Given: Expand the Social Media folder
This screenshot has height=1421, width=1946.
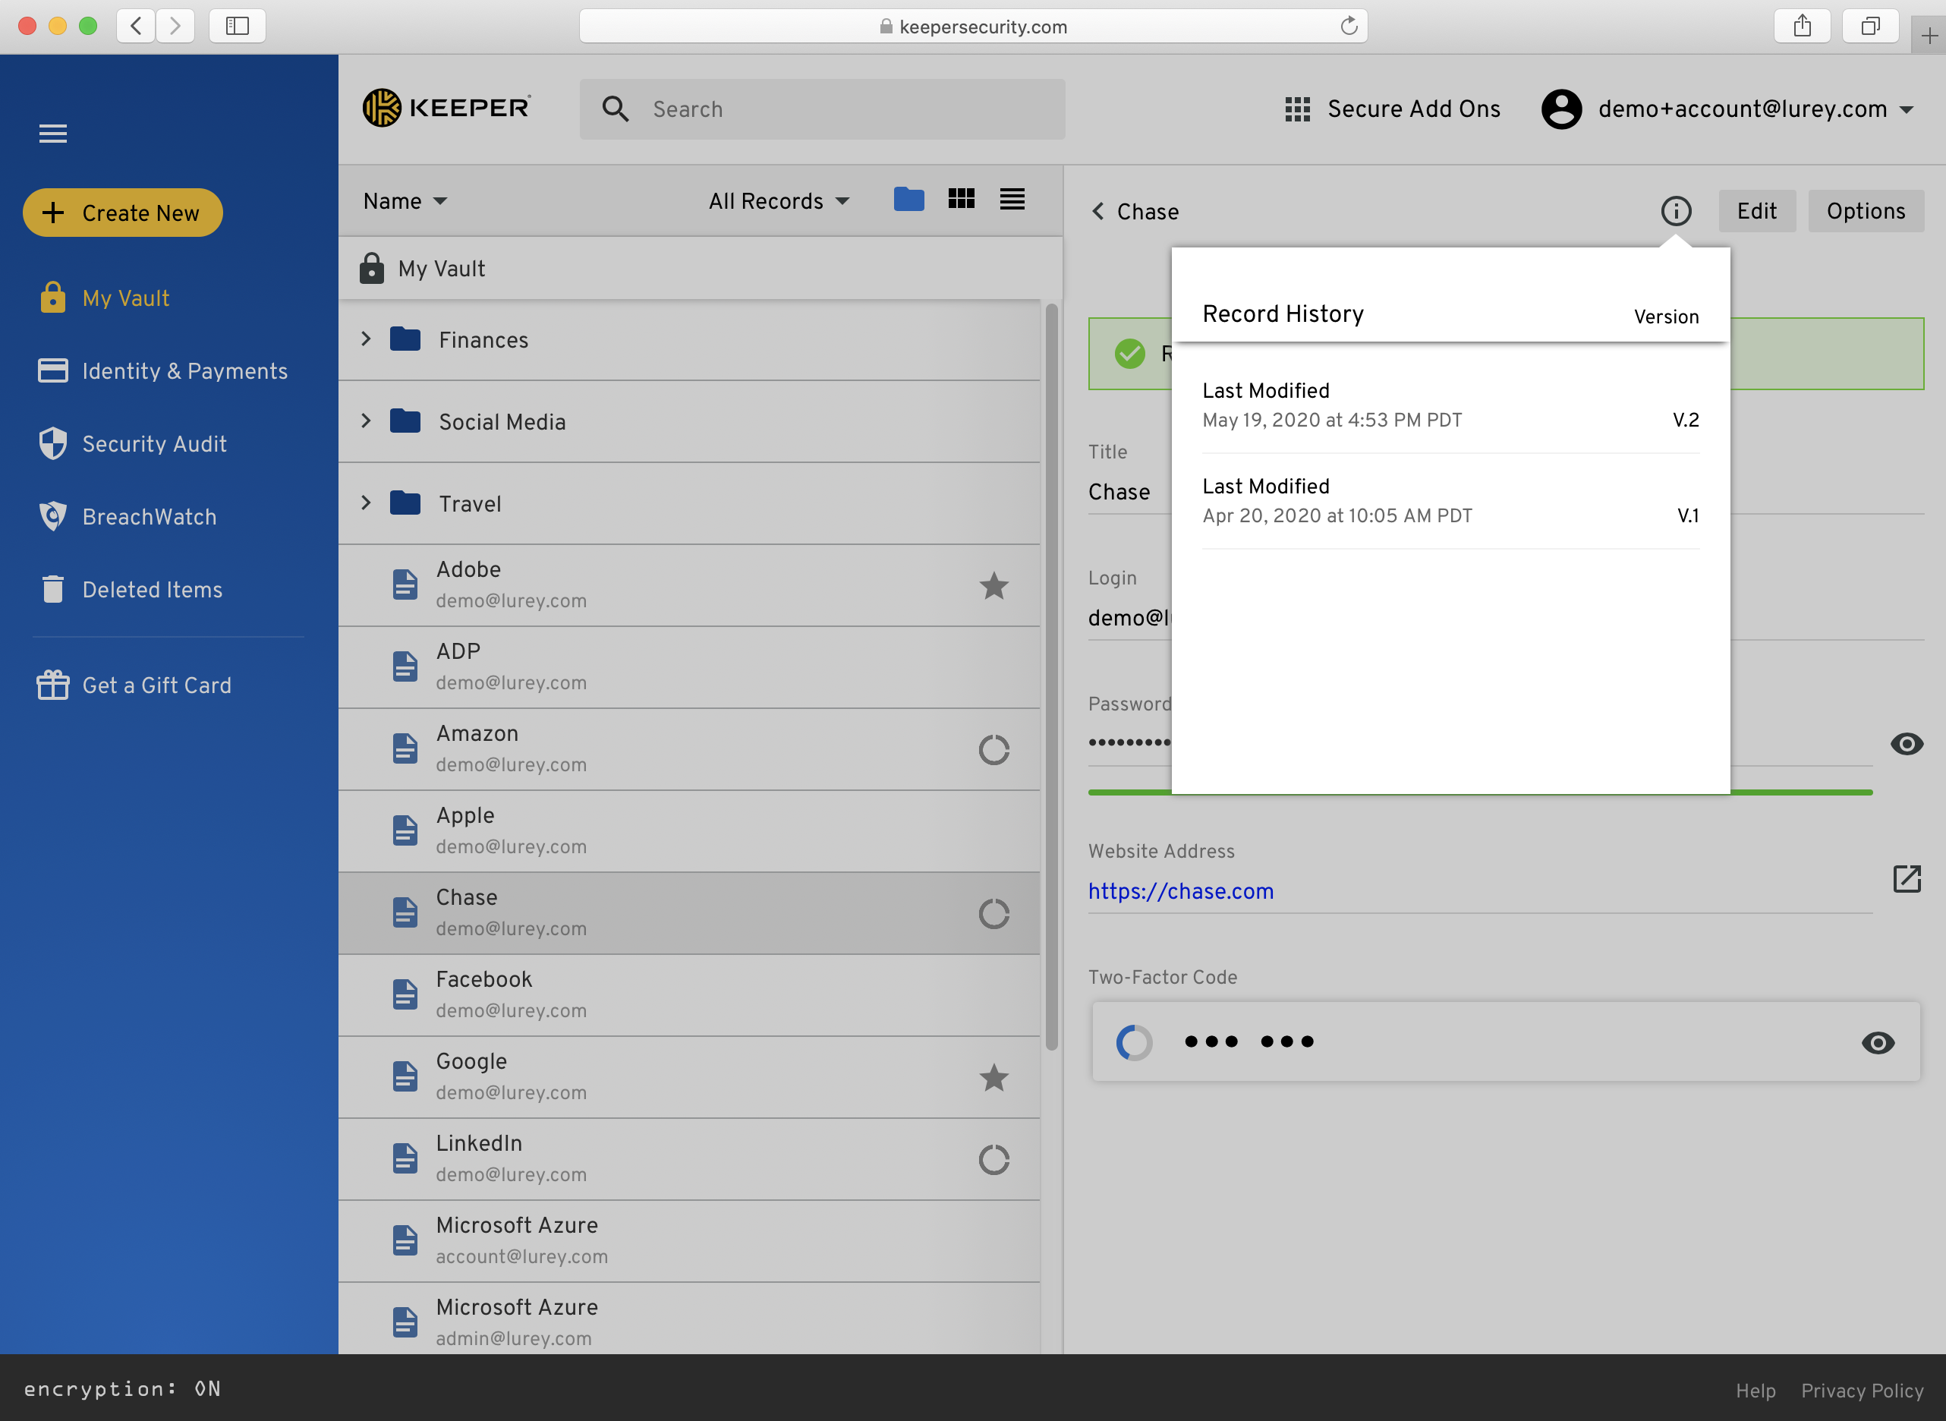Looking at the screenshot, I should point(366,421).
